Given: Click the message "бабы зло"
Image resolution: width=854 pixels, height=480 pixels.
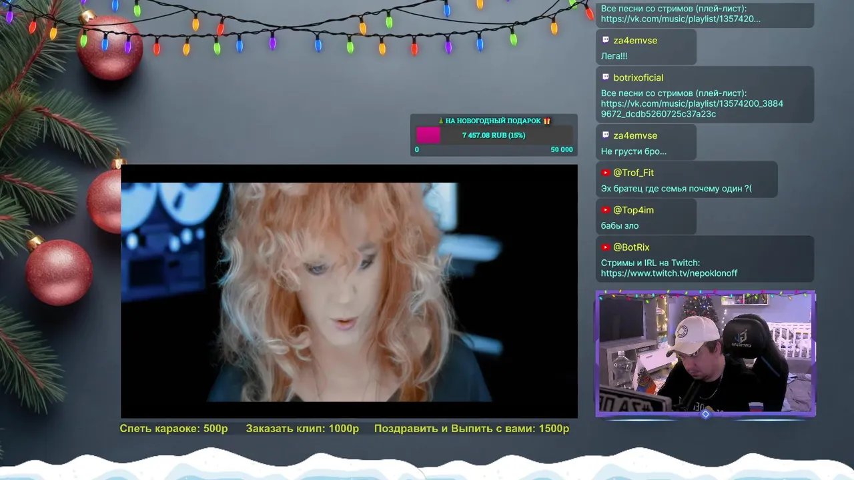Looking at the screenshot, I should tap(620, 226).
